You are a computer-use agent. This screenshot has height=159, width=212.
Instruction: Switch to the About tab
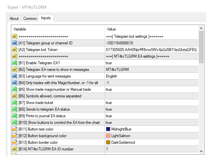point(14,19)
